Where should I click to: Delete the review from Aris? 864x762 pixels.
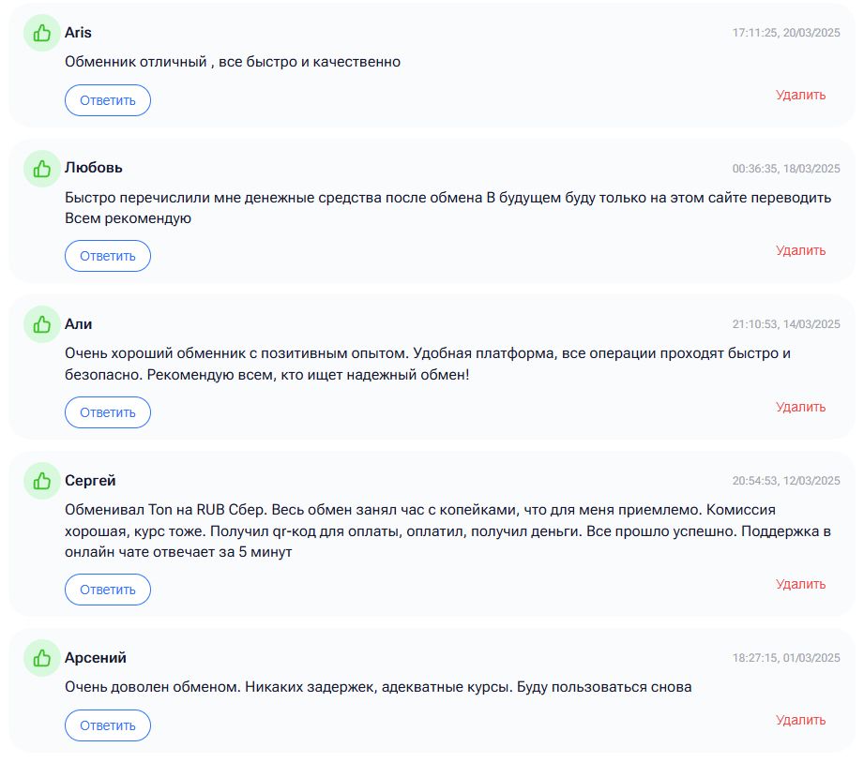tap(800, 95)
